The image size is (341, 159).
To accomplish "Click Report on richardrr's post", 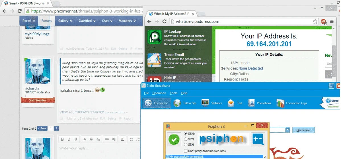I will 128,119.
